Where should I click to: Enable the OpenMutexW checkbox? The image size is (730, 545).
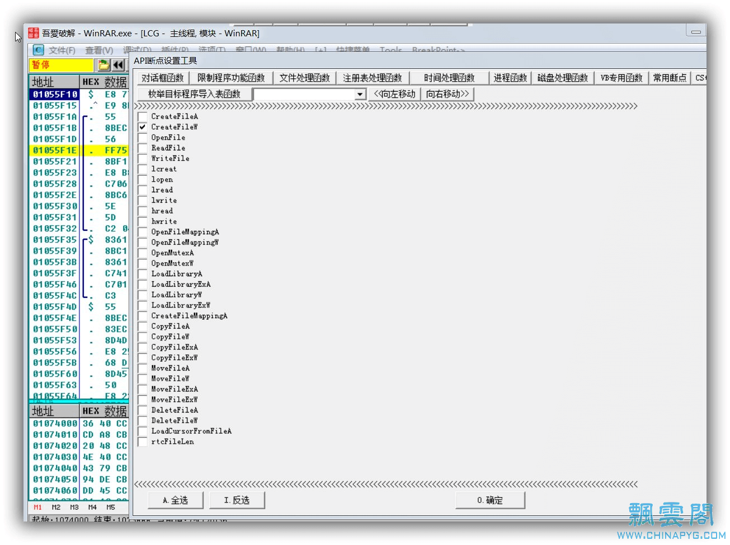click(143, 263)
